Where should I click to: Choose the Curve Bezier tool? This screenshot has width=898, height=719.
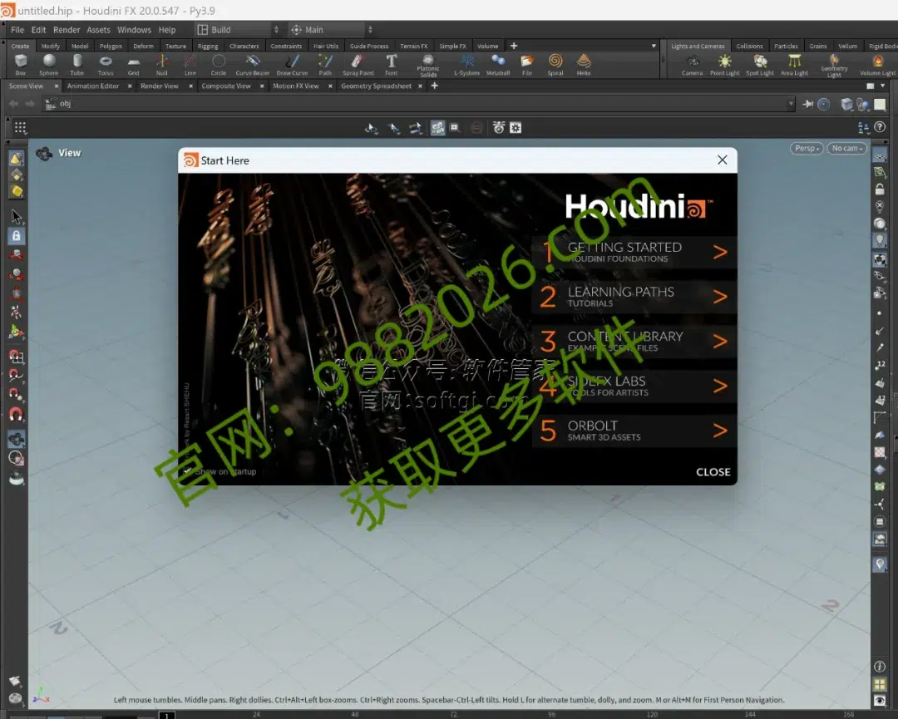pyautogui.click(x=253, y=64)
